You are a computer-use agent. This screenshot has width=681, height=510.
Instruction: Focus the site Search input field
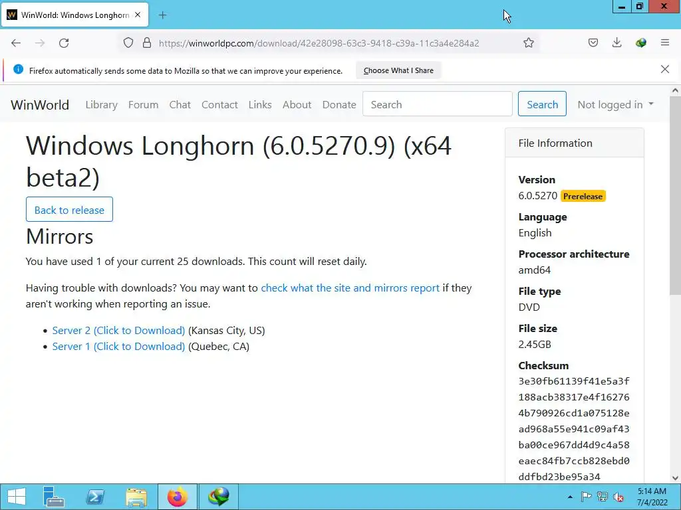[438, 104]
